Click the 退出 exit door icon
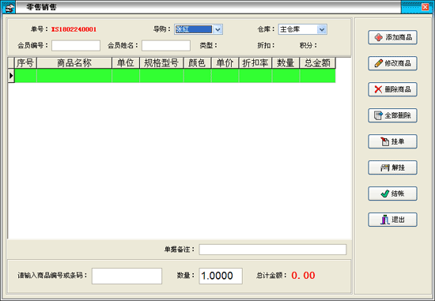This screenshot has width=435, height=301. (x=385, y=220)
